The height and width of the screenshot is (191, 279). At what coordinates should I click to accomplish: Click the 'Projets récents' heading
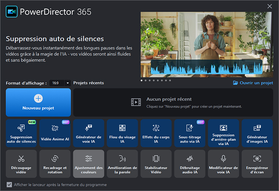(x=88, y=83)
